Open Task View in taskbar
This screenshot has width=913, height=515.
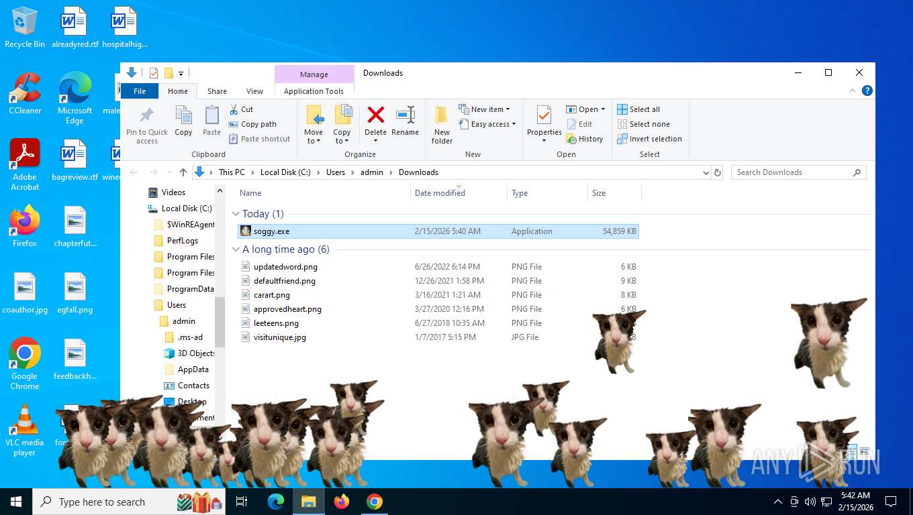coord(242,502)
